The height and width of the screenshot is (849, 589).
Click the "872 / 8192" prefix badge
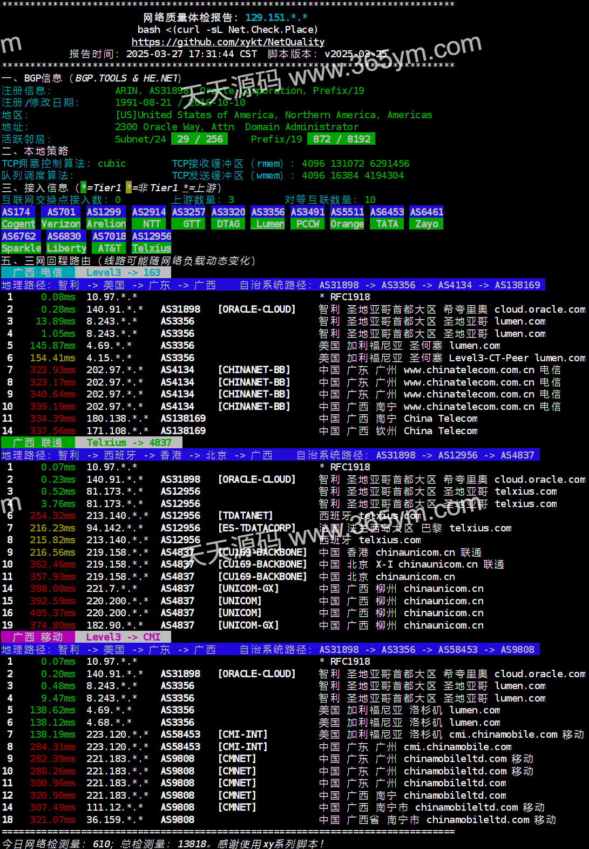click(341, 139)
